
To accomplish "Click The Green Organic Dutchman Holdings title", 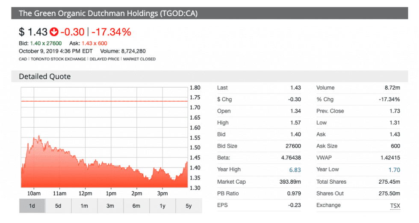I will [108, 13].
